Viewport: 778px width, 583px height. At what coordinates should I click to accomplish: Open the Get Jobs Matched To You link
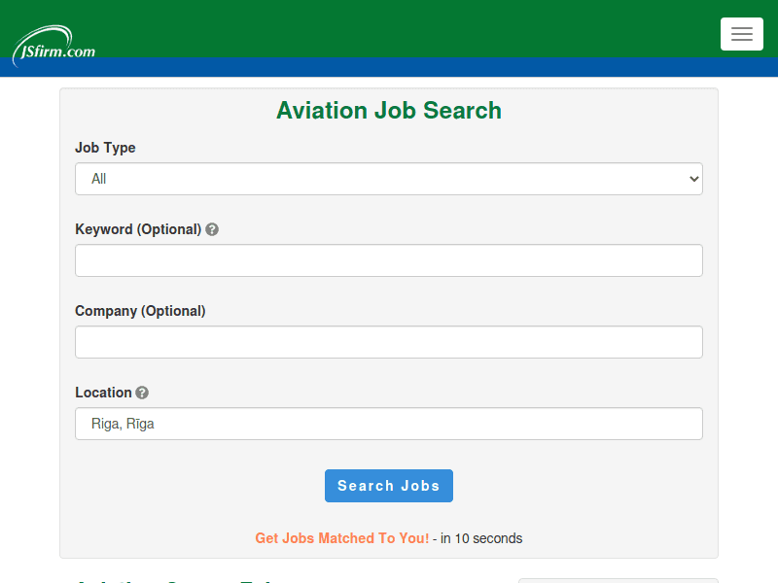(341, 538)
